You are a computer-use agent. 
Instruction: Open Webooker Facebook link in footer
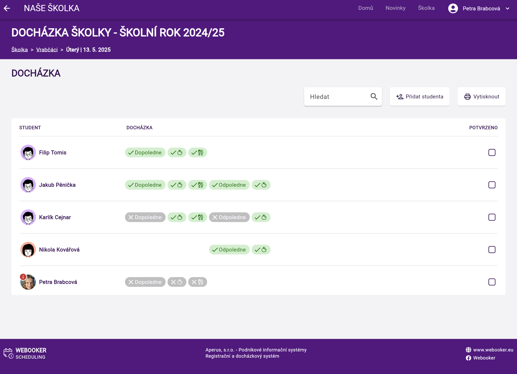point(484,358)
